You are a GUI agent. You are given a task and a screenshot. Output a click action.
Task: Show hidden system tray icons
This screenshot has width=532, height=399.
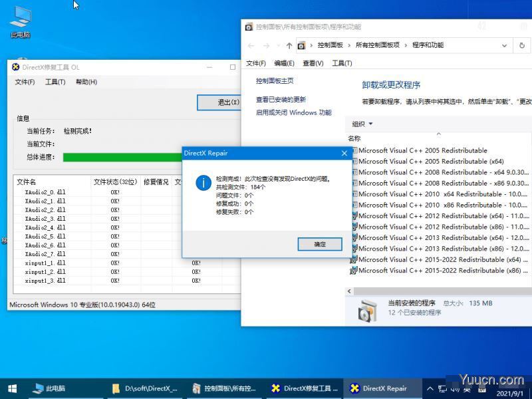430,389
